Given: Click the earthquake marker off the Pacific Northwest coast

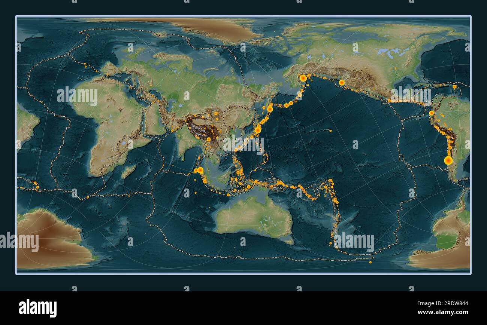Looking at the screenshot, I should [x=342, y=82].
